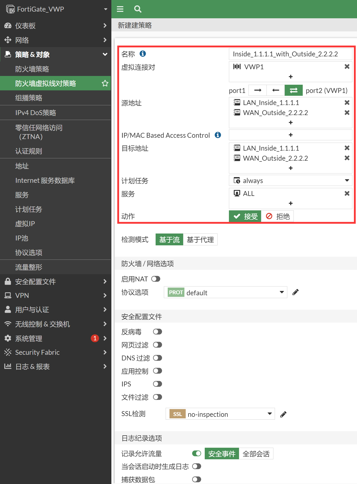The width and height of the screenshot is (357, 484).
Task: Open the SSL检测 no-inspection dropdown
Action: tap(220, 414)
